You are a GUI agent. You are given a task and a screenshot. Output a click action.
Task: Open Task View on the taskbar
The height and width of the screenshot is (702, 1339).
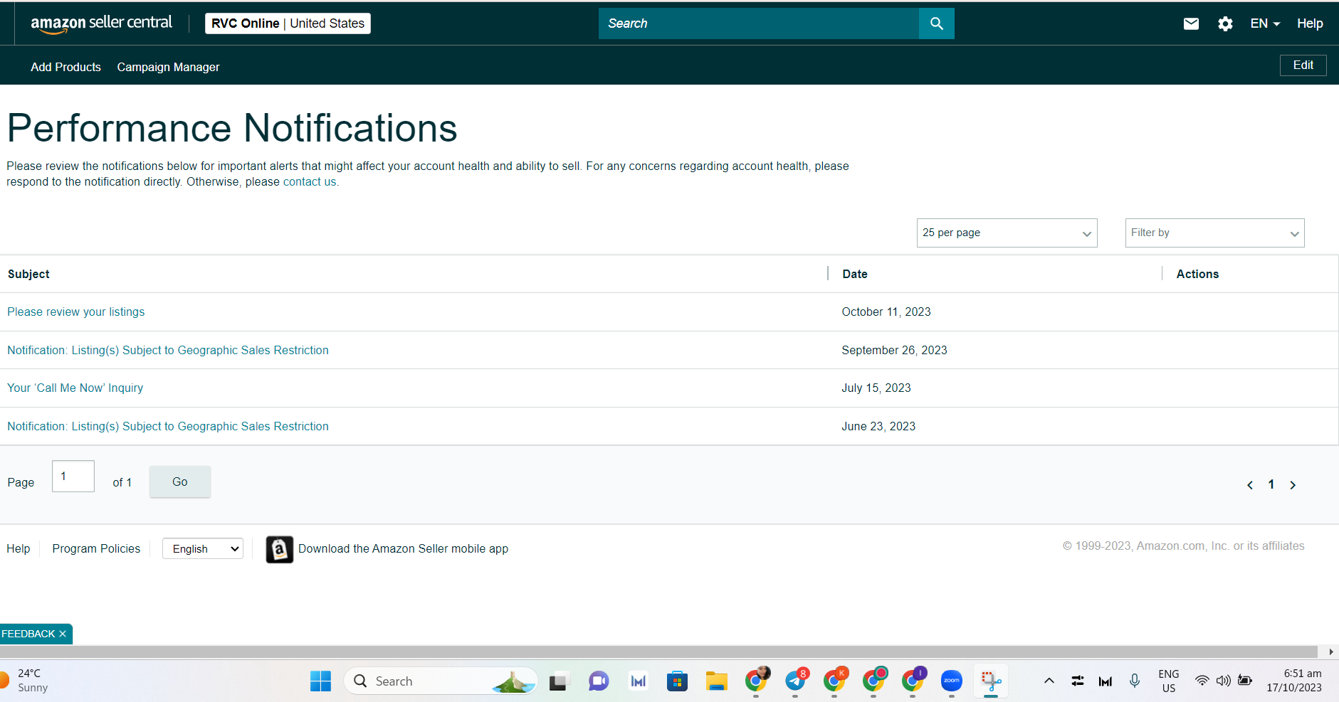coord(560,681)
